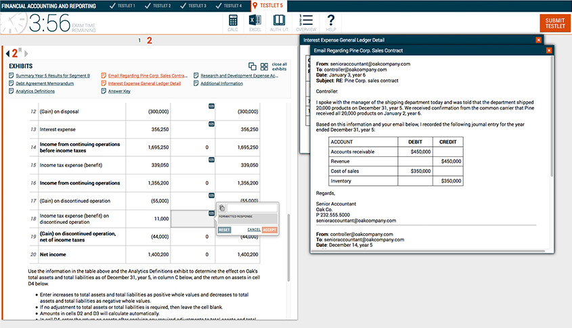
Task: Open Summary Year 5 Results for Segment B exhibit
Action: tap(53, 76)
